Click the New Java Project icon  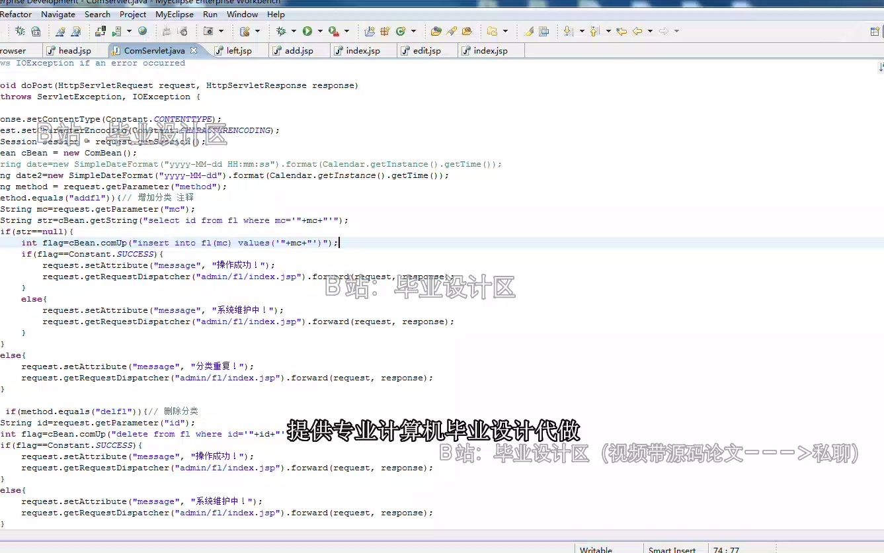pyautogui.click(x=370, y=31)
